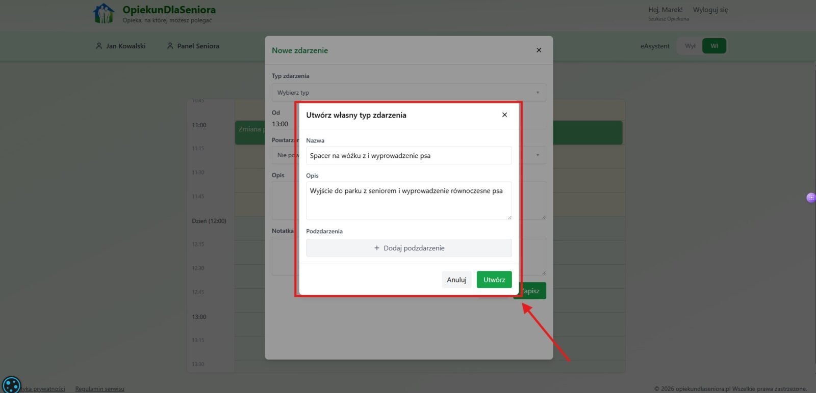This screenshot has width=816, height=393.
Task: Click the OpiekunDlaSeniora house logo icon
Action: (x=104, y=14)
